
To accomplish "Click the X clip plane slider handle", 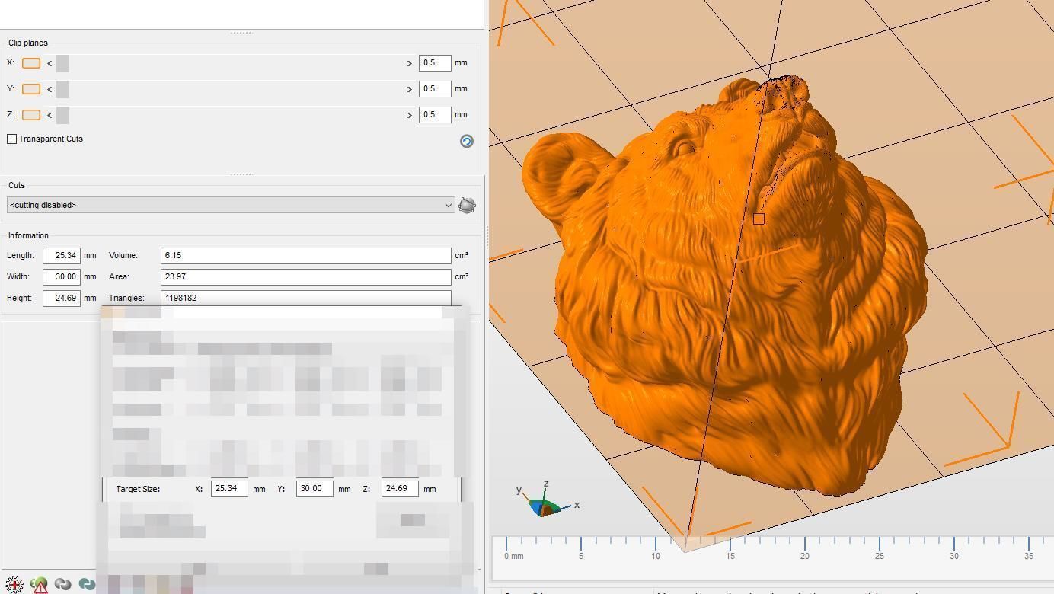I will click(x=62, y=63).
